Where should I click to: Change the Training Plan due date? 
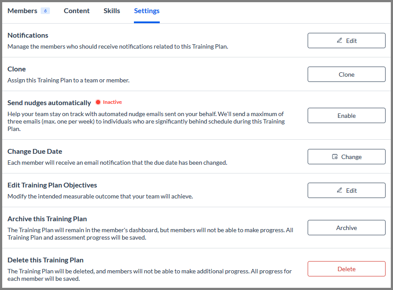pyautogui.click(x=346, y=156)
